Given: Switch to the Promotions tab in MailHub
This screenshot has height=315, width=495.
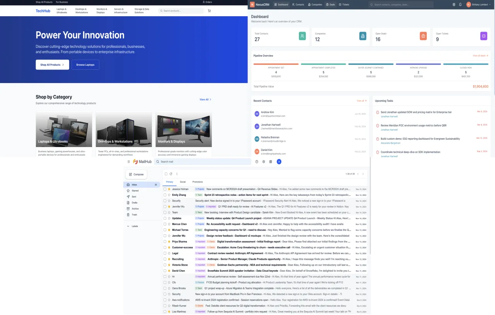Looking at the screenshot, I should 198,181.
